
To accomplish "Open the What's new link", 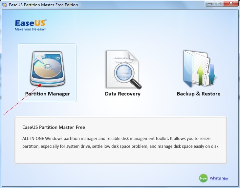I will tap(219, 178).
